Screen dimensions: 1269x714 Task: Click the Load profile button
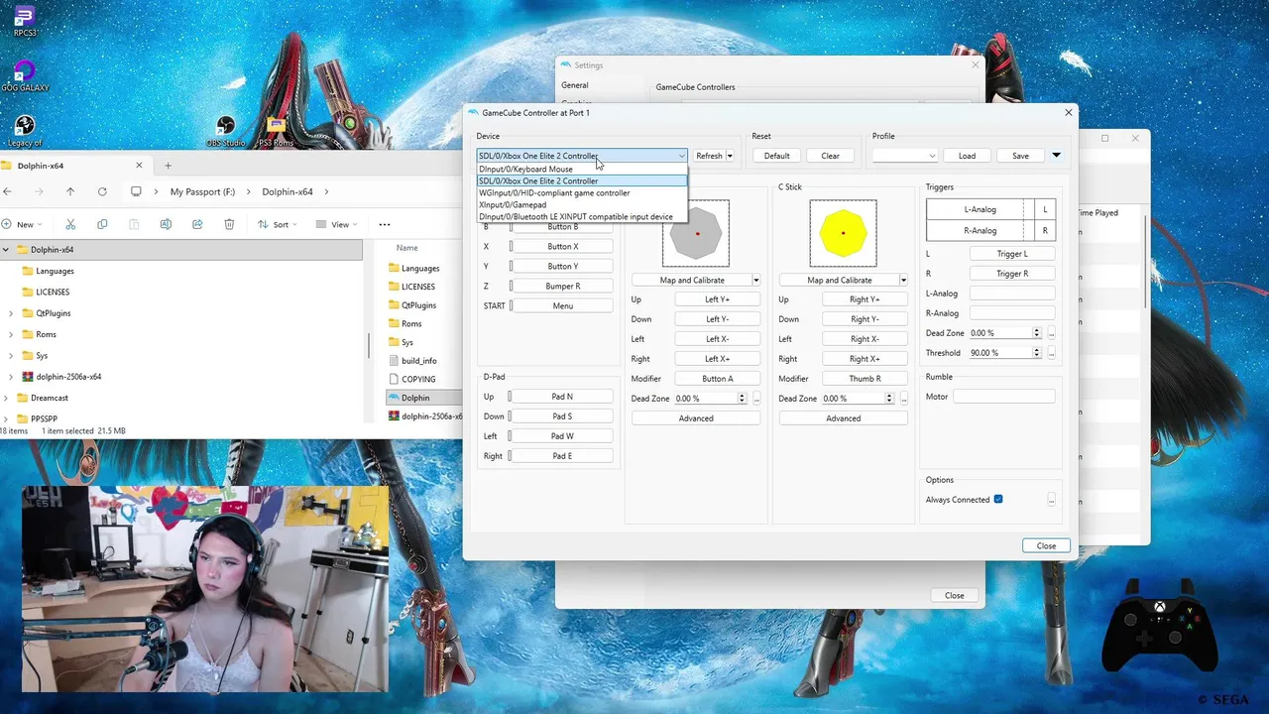(967, 156)
